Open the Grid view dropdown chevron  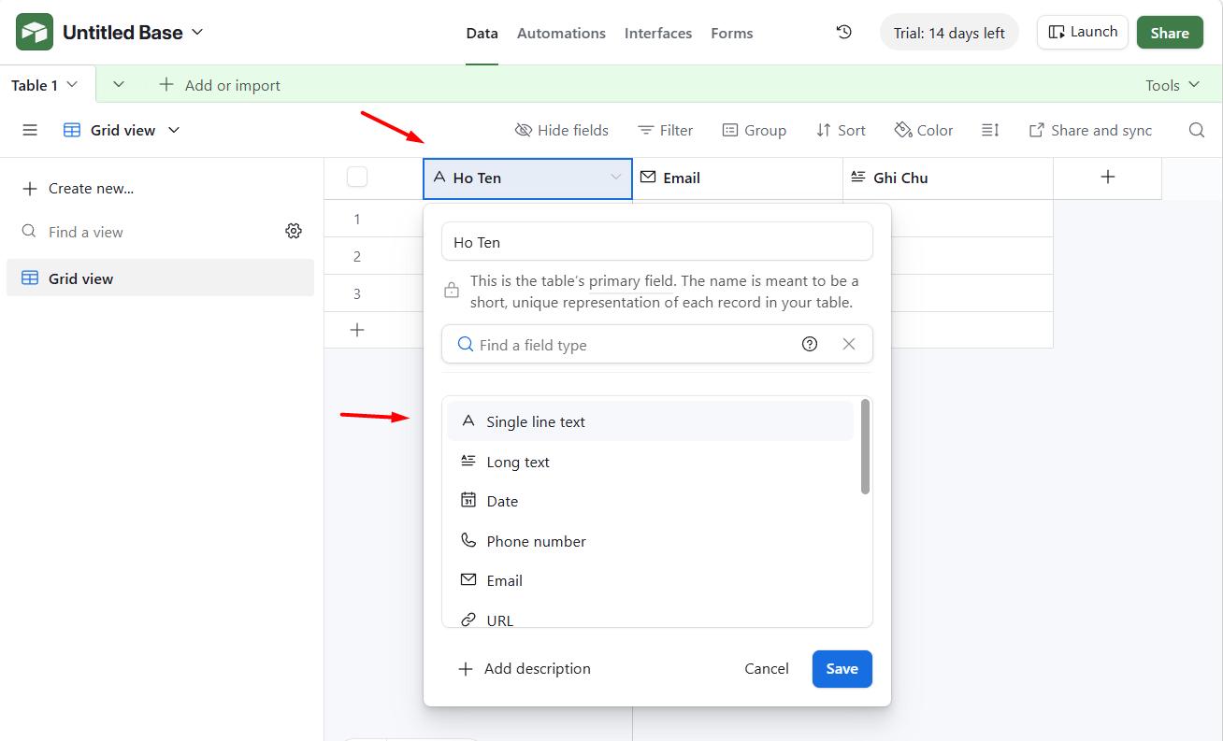point(174,130)
